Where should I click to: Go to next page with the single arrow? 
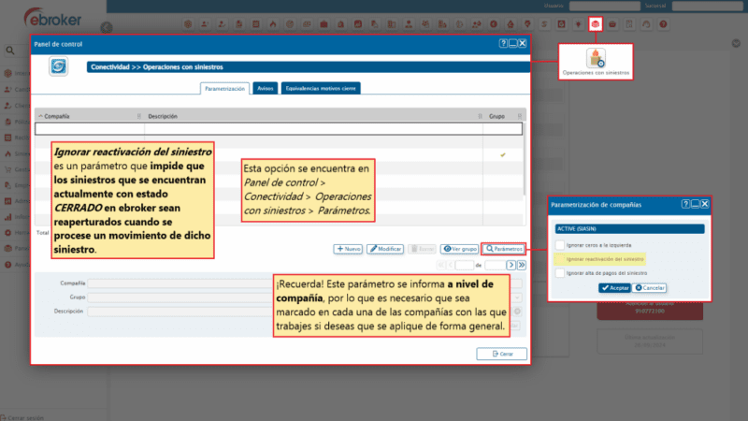pos(511,265)
